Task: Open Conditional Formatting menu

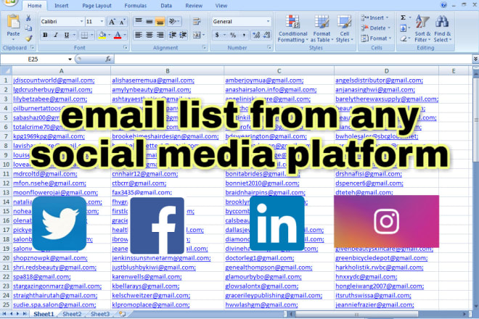Action: tap(292, 28)
